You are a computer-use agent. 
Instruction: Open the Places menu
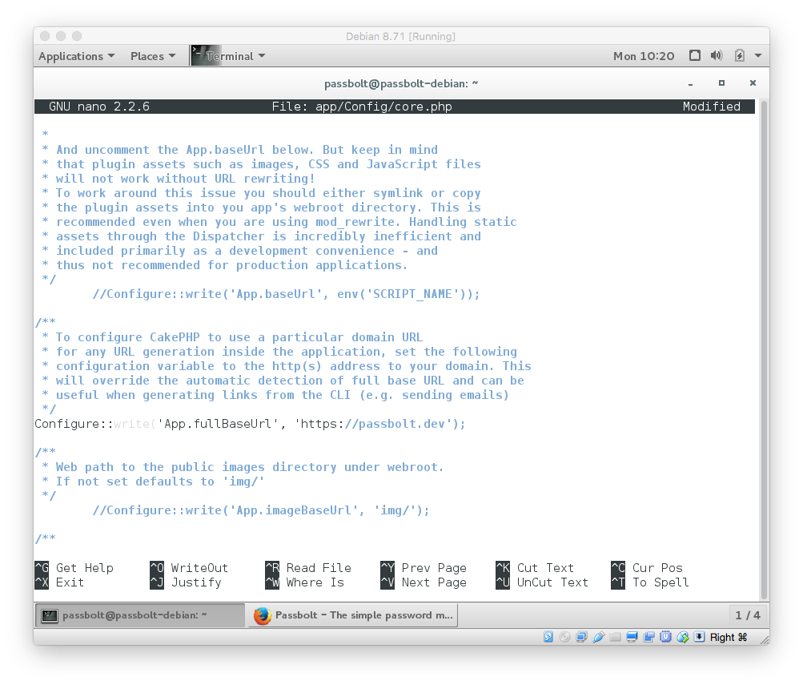[153, 56]
